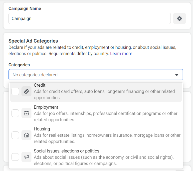The width and height of the screenshot is (193, 171).
Task: Click the Housing house icon
Action: point(26,135)
